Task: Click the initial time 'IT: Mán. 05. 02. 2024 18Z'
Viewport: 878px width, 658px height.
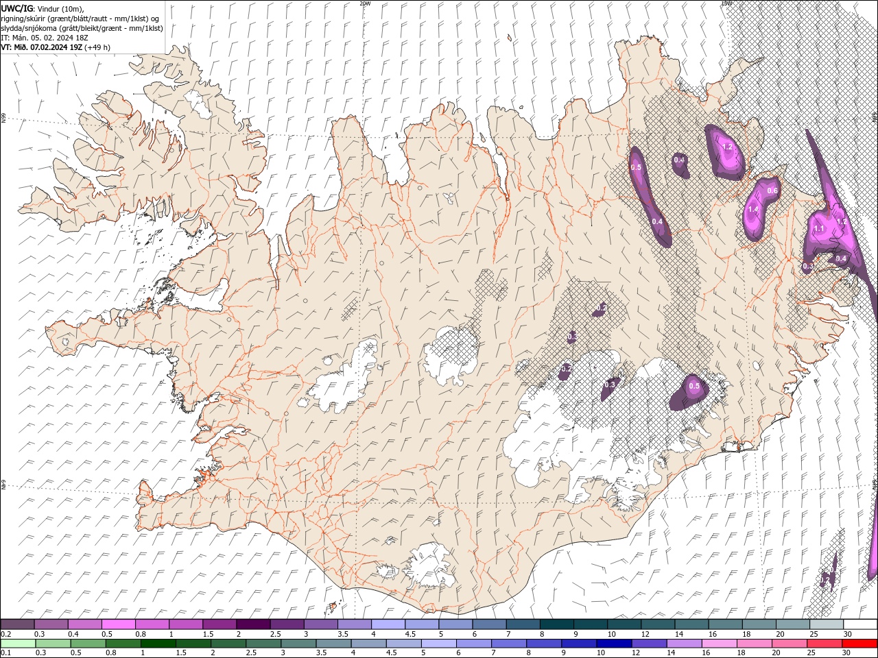Action: (x=46, y=38)
